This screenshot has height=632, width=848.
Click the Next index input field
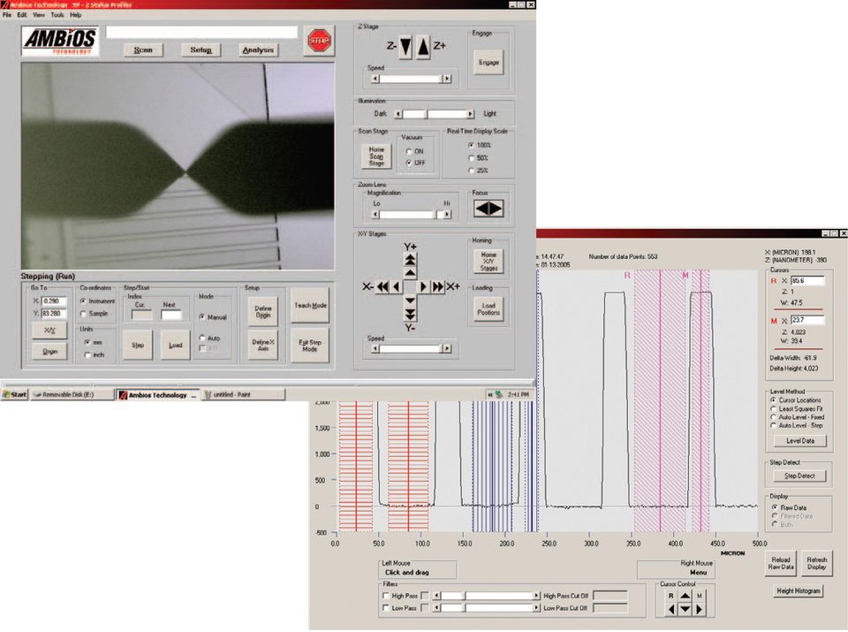(x=170, y=315)
